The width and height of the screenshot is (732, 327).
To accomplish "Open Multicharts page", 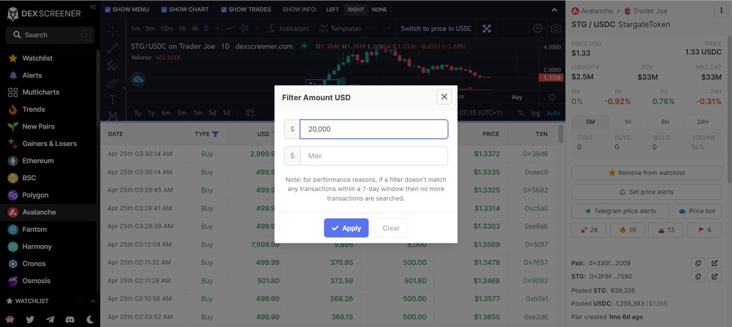I will pyautogui.click(x=41, y=92).
